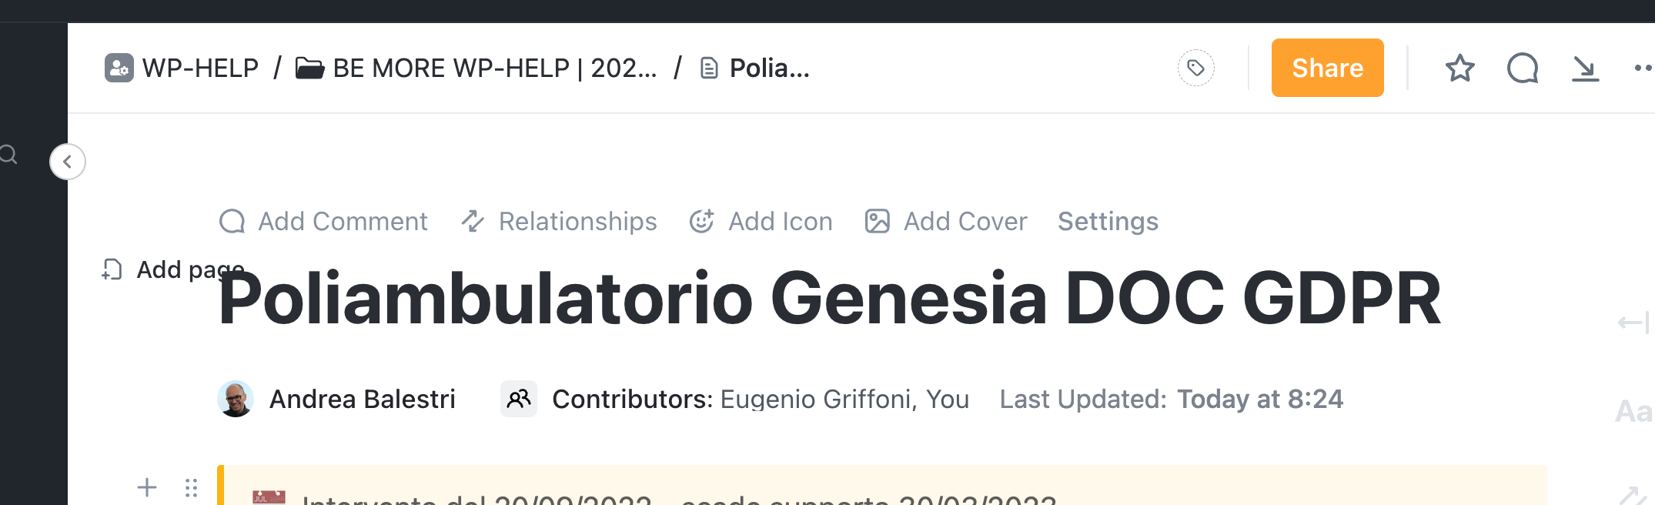Favorite this doc with the star icon
The image size is (1655, 505).
click(1459, 69)
